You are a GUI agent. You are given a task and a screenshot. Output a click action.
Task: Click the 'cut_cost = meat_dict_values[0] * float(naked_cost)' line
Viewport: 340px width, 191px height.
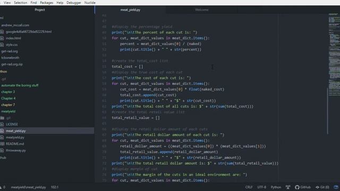click(172, 90)
